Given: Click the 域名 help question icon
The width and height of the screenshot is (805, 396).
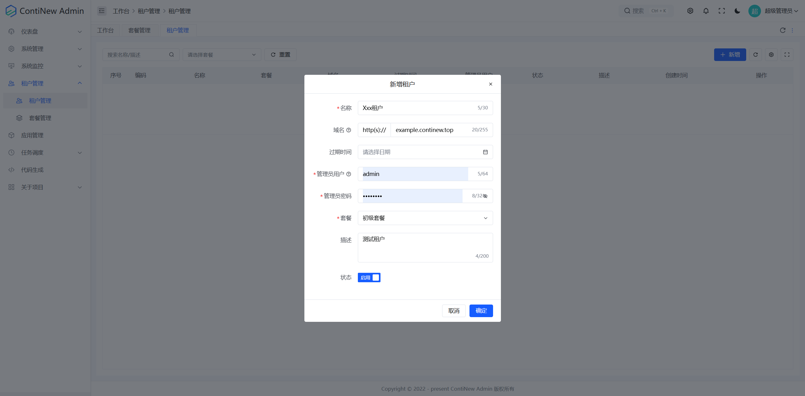Looking at the screenshot, I should tap(349, 130).
